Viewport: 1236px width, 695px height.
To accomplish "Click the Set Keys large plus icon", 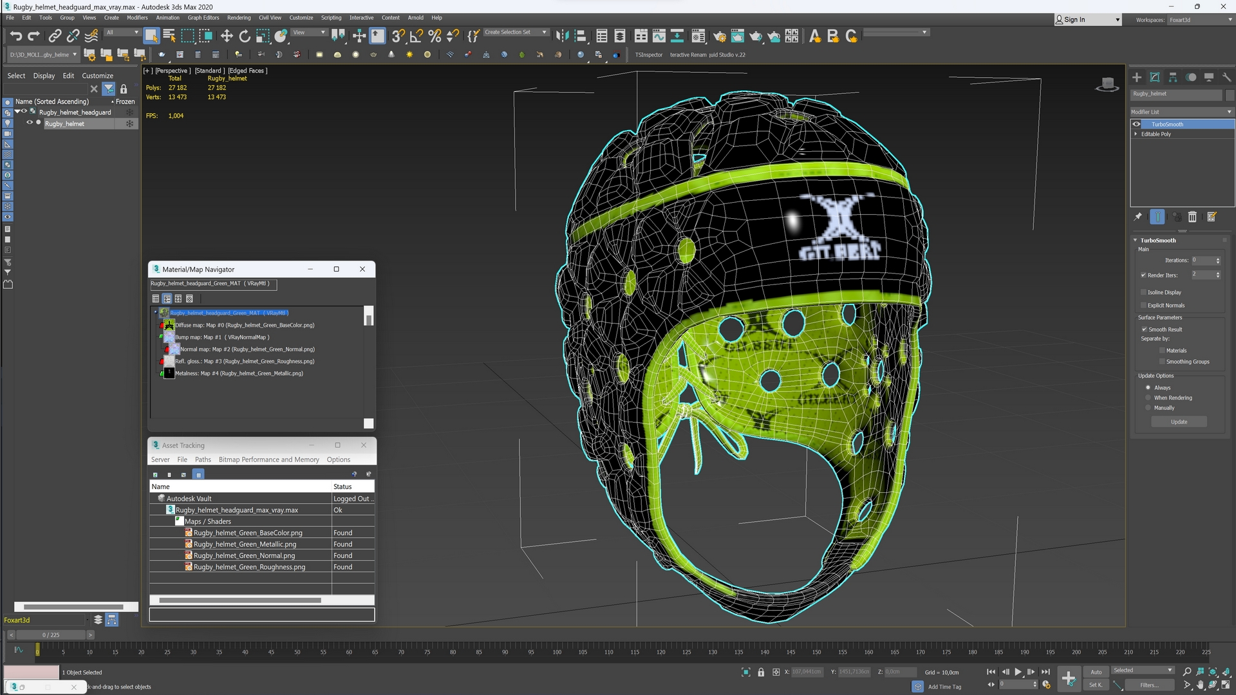I will coord(1069,678).
